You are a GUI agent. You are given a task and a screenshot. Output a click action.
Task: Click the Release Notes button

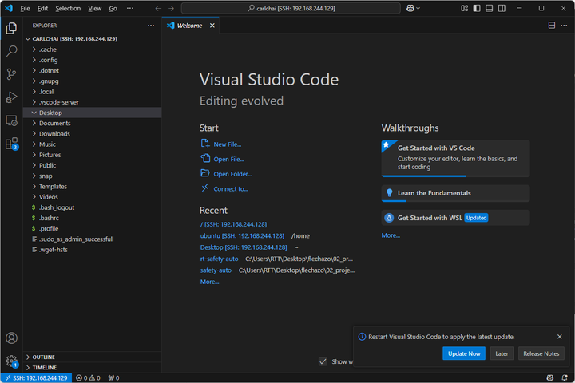[541, 353]
